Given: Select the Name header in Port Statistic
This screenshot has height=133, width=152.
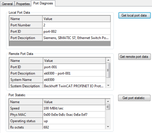Looking at the screenshot, I should 26,102.
